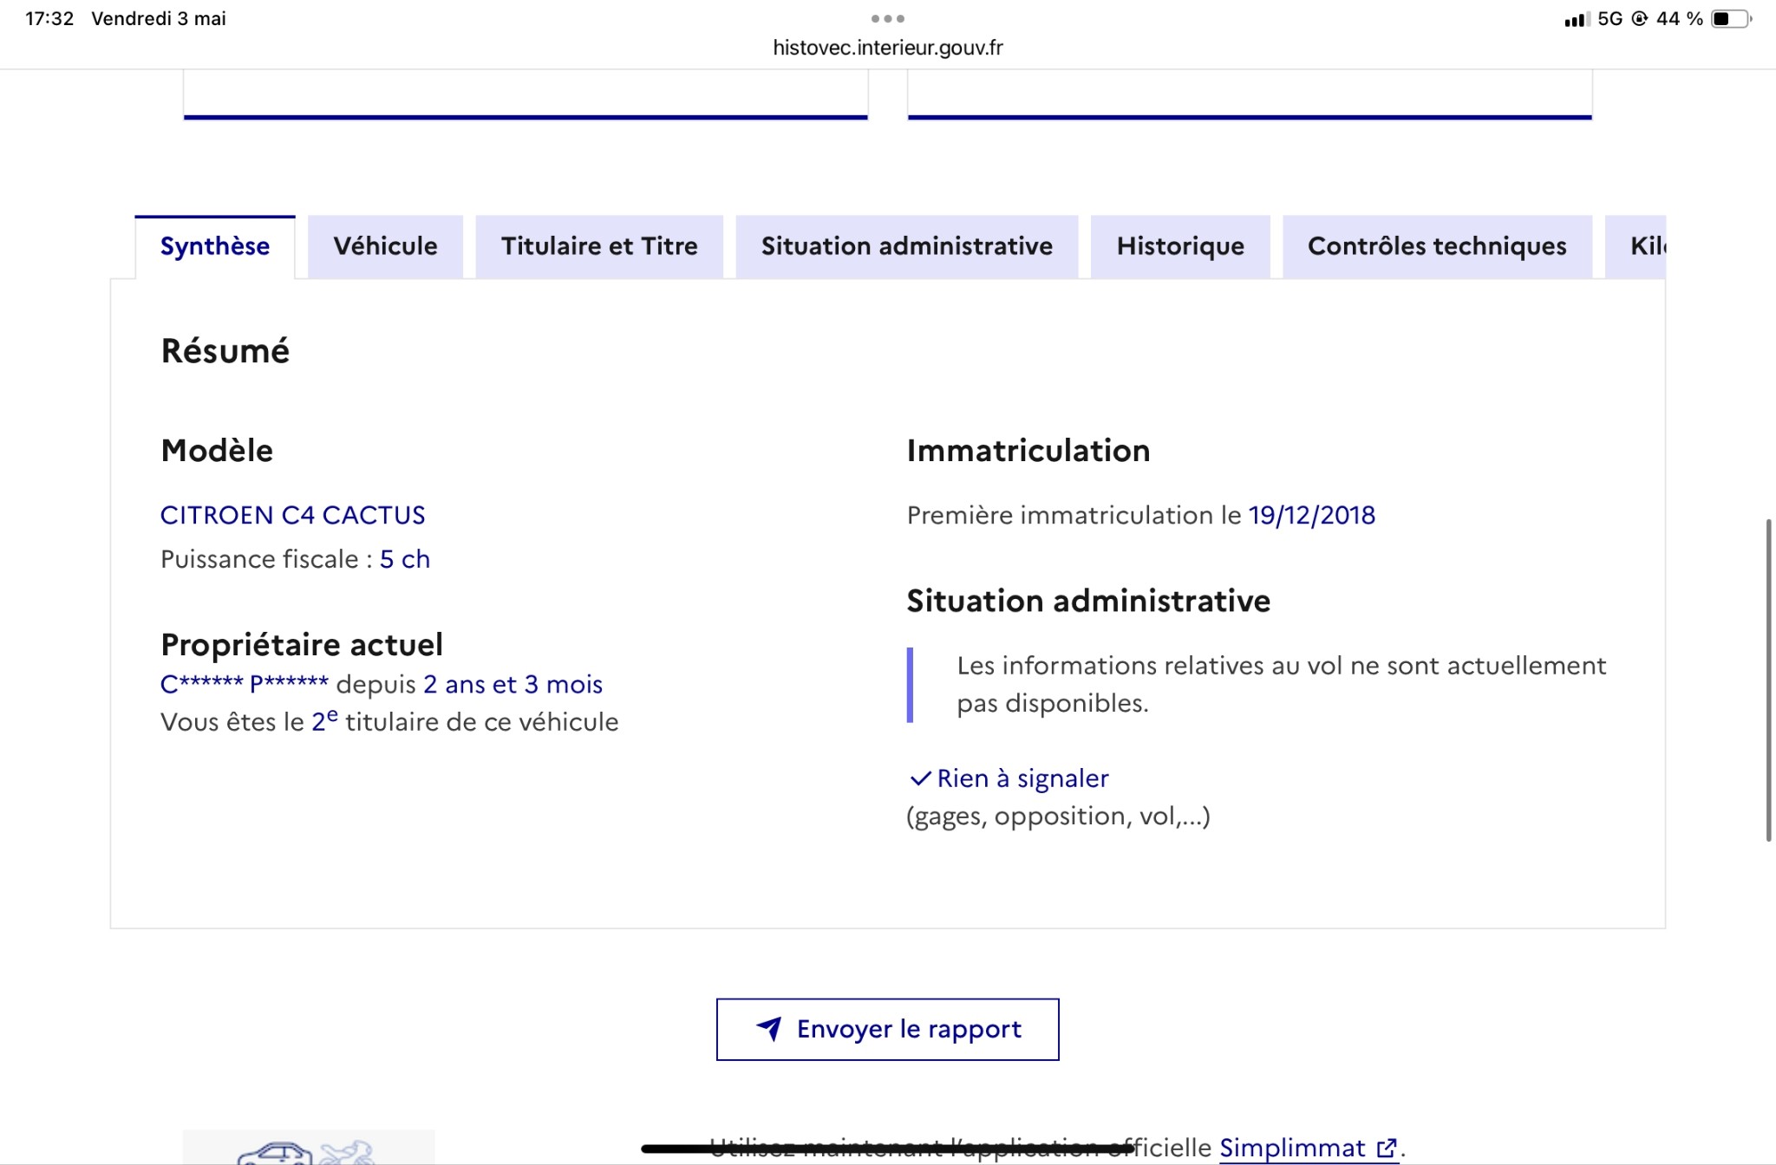Tap the battery status icon
This screenshot has width=1776, height=1165.
click(x=1731, y=19)
